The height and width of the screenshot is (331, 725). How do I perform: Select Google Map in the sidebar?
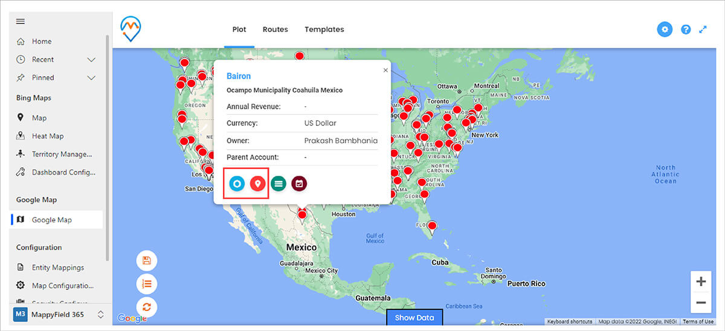(57, 220)
